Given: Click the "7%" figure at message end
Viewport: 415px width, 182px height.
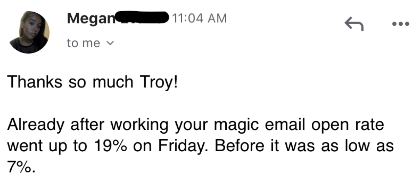Looking at the screenshot, I should click(19, 167).
